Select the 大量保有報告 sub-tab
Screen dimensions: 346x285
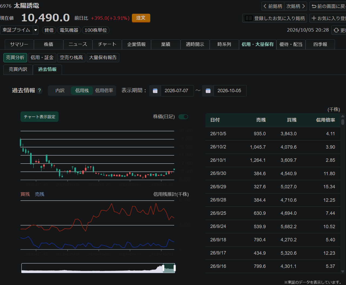tap(103, 58)
